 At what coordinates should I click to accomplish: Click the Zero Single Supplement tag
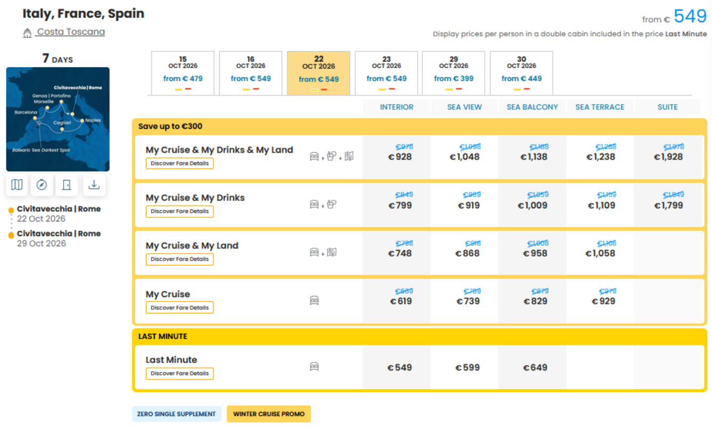click(177, 414)
